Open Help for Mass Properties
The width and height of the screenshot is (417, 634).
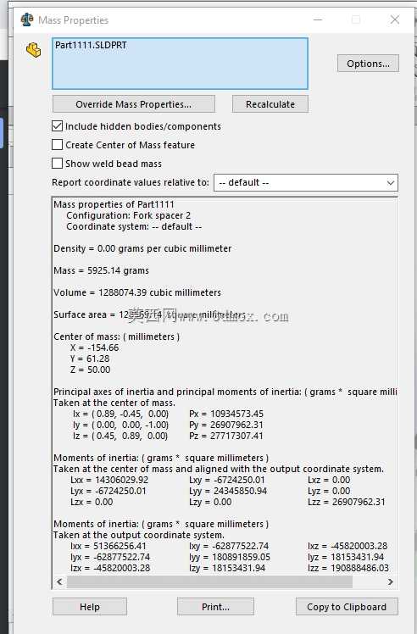(x=90, y=607)
